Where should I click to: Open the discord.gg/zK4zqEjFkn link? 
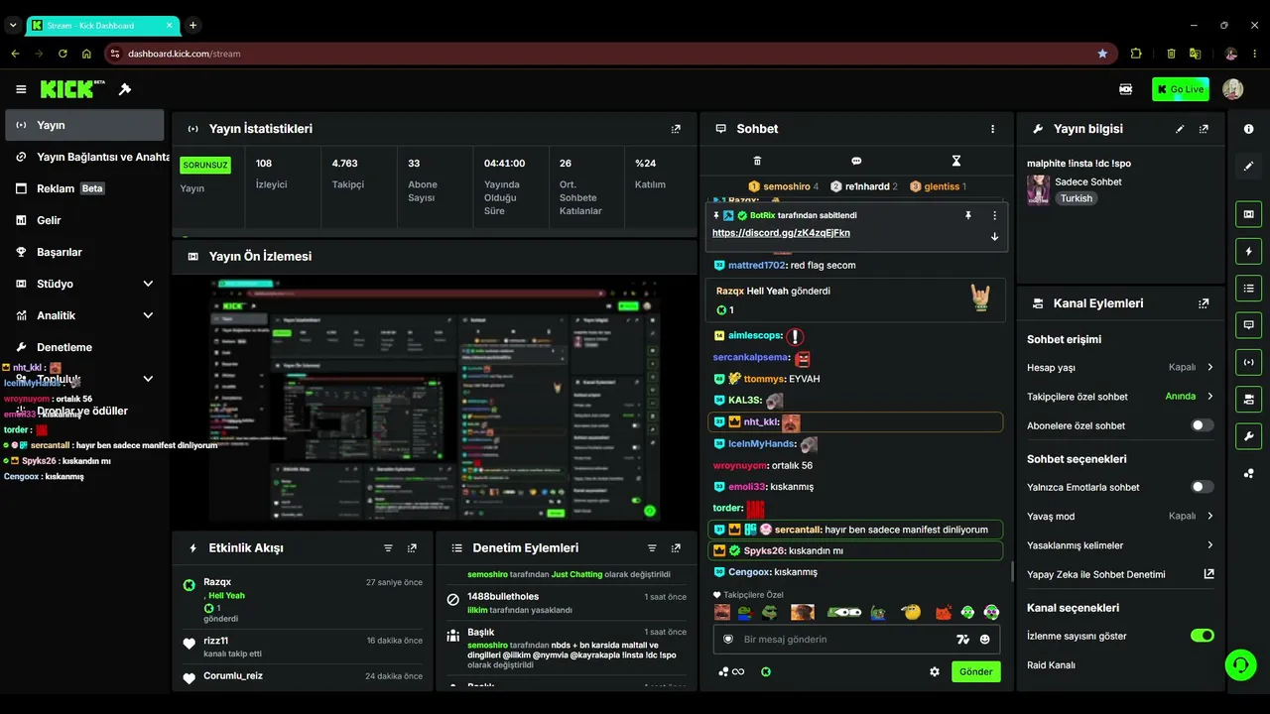tap(781, 233)
